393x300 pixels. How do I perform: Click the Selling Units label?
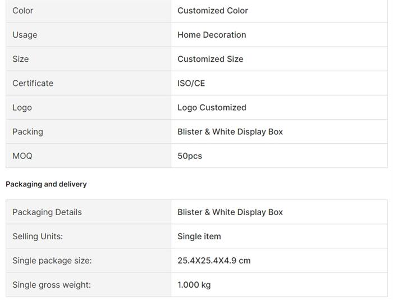point(38,237)
